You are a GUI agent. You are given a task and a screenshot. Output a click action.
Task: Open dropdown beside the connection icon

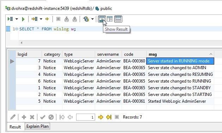point(92,19)
